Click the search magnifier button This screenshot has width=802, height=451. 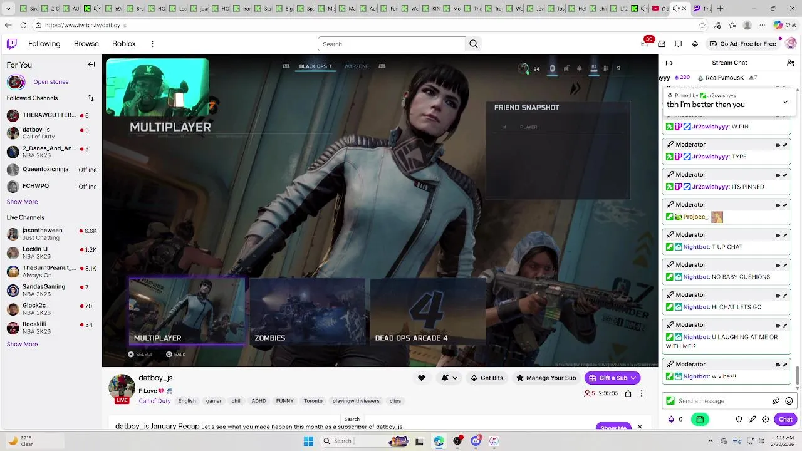point(474,44)
